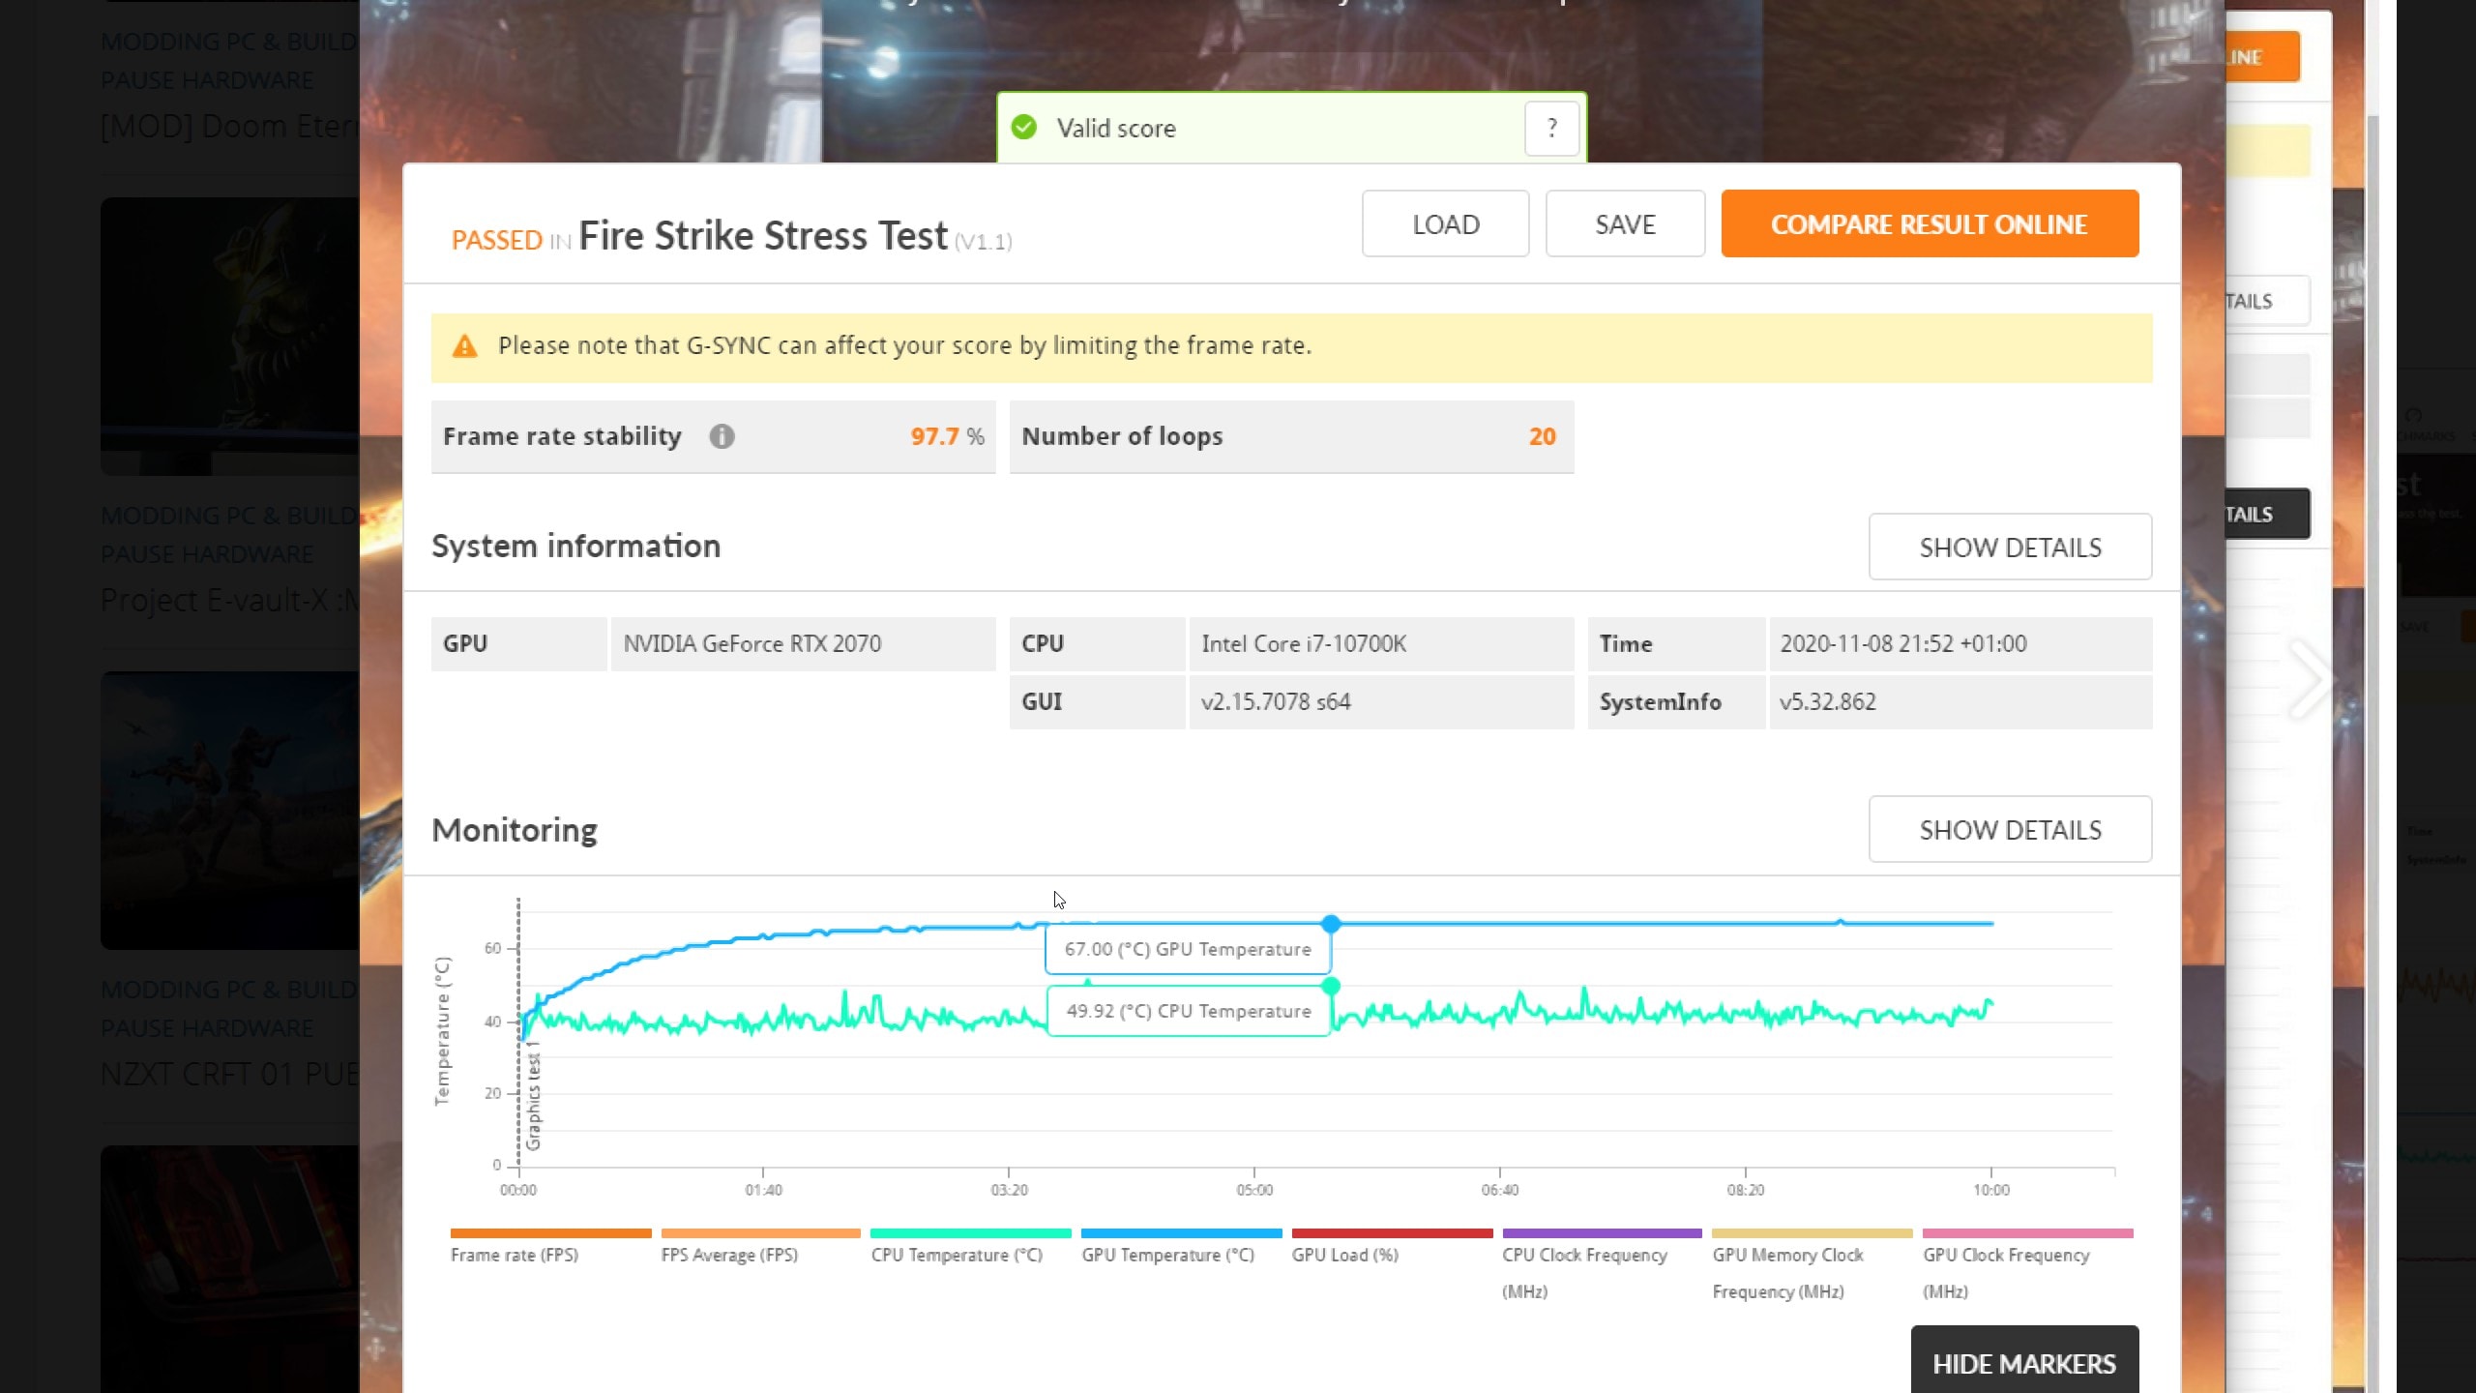Toggle GPU Memory Clock Frequency legend

[x=1787, y=1256]
